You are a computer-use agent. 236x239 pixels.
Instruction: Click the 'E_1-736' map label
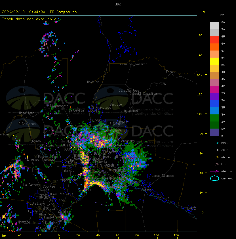click(160, 84)
